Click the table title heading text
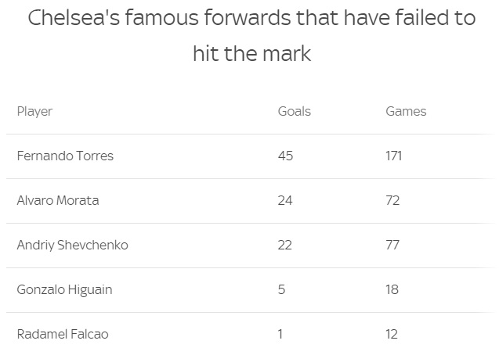The image size is (499, 355). point(251,35)
